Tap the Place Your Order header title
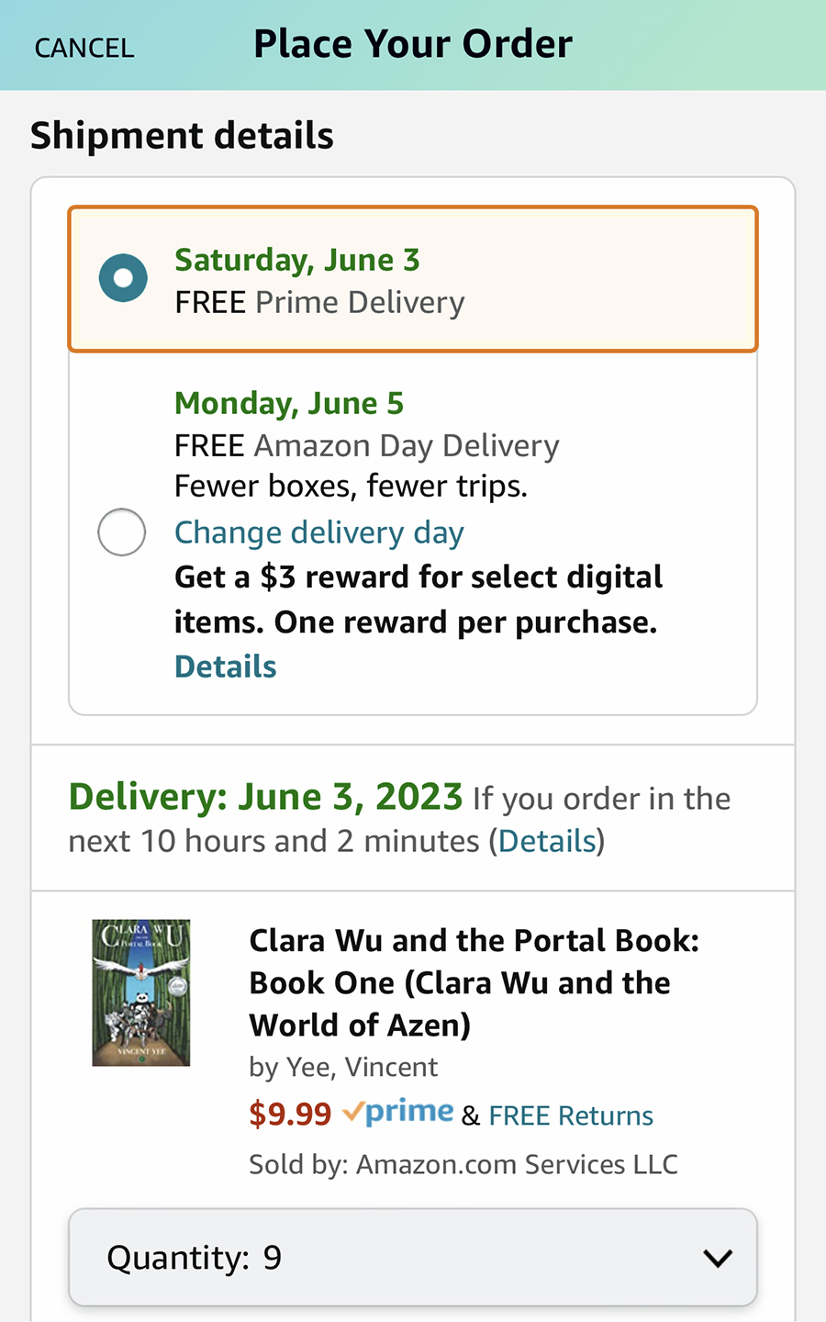Screen dimensions: 826x1322 pos(413,44)
